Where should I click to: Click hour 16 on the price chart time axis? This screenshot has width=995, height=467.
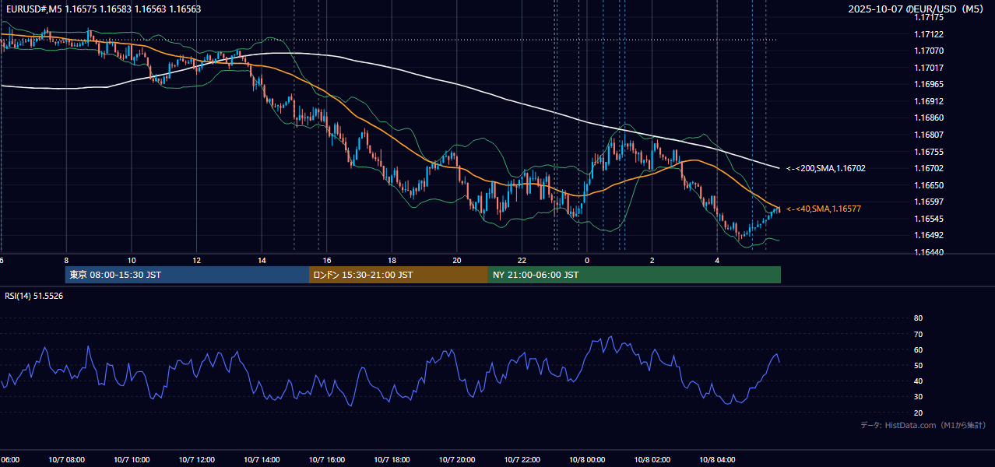click(327, 260)
